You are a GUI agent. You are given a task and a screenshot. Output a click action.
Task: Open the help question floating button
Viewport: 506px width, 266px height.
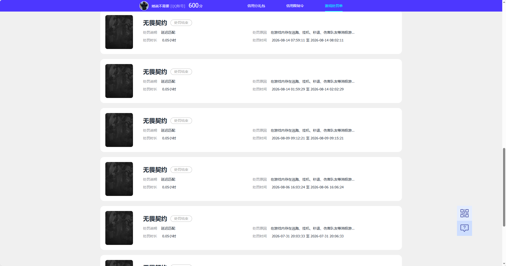coord(464,228)
